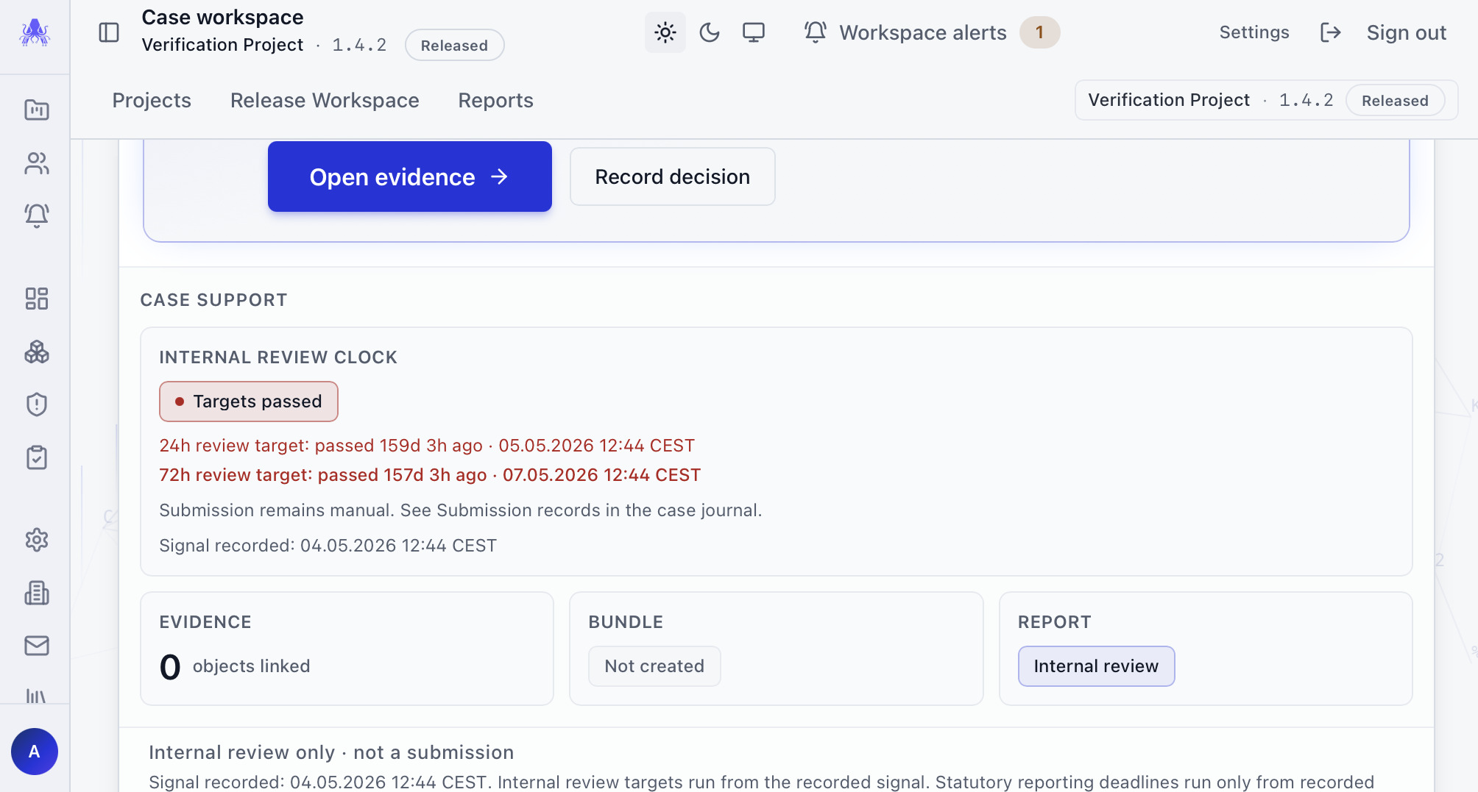Click the Targets passed status badge
The image size is (1478, 792).
coord(249,402)
